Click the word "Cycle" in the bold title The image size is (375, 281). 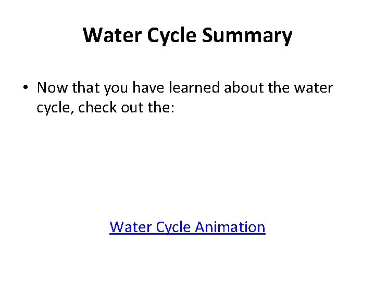pos(172,36)
